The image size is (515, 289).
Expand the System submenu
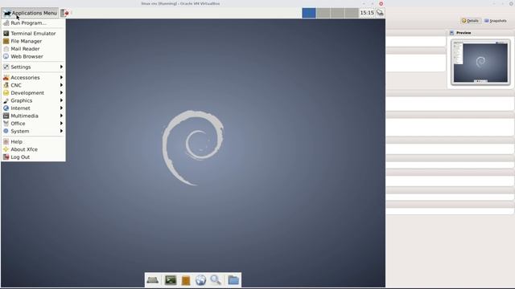point(33,131)
